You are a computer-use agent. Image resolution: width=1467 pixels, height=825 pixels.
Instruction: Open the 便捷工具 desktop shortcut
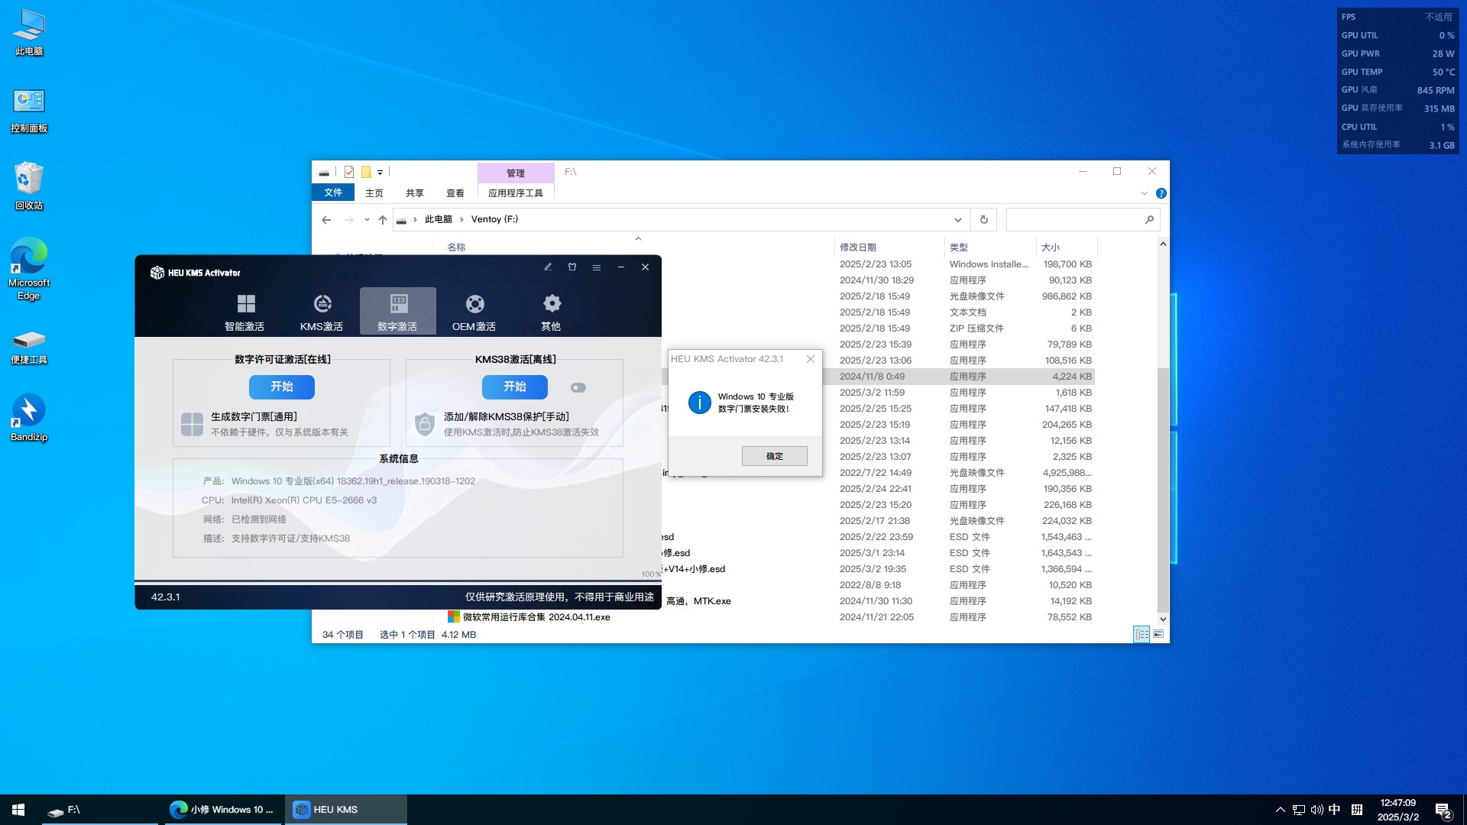point(29,346)
